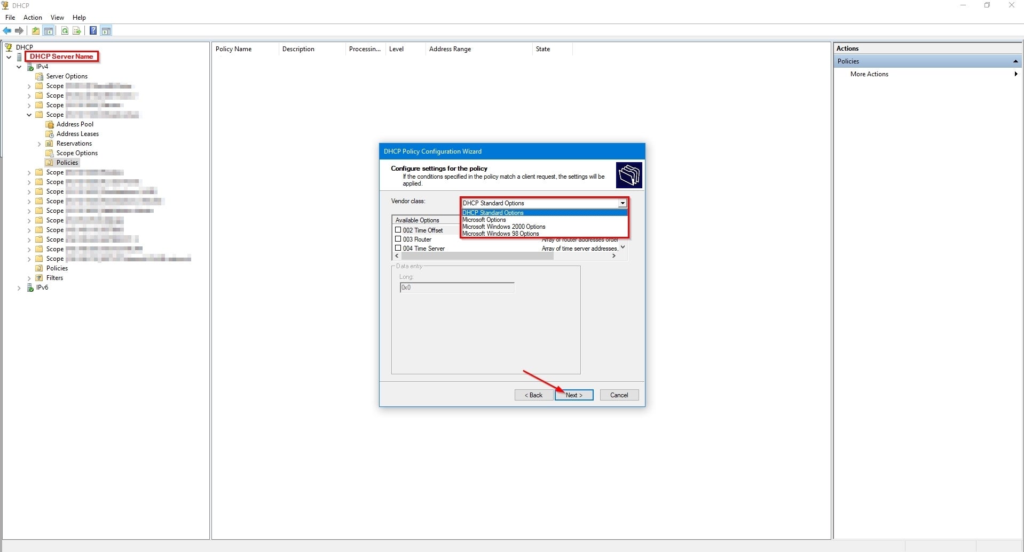
Task: Tick the 004 Time Server checkbox
Action: coord(398,248)
